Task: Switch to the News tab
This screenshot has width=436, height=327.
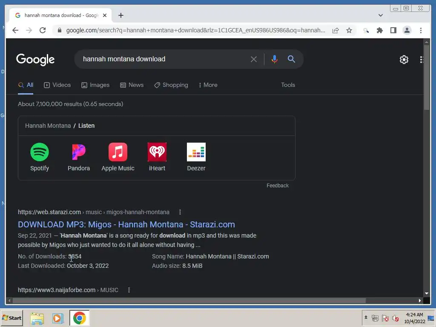Action: point(132,85)
